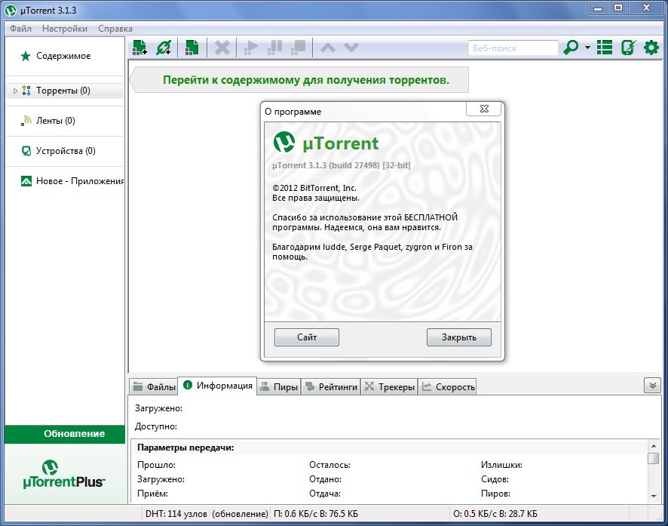668x526 pixels.
Task: Pause the torrent using the pause icon
Action: [x=274, y=47]
